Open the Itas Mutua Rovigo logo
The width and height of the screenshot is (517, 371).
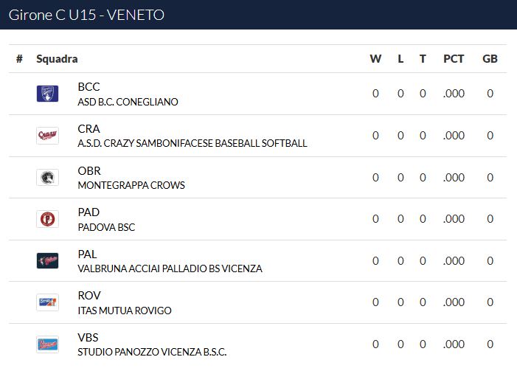pos(47,302)
